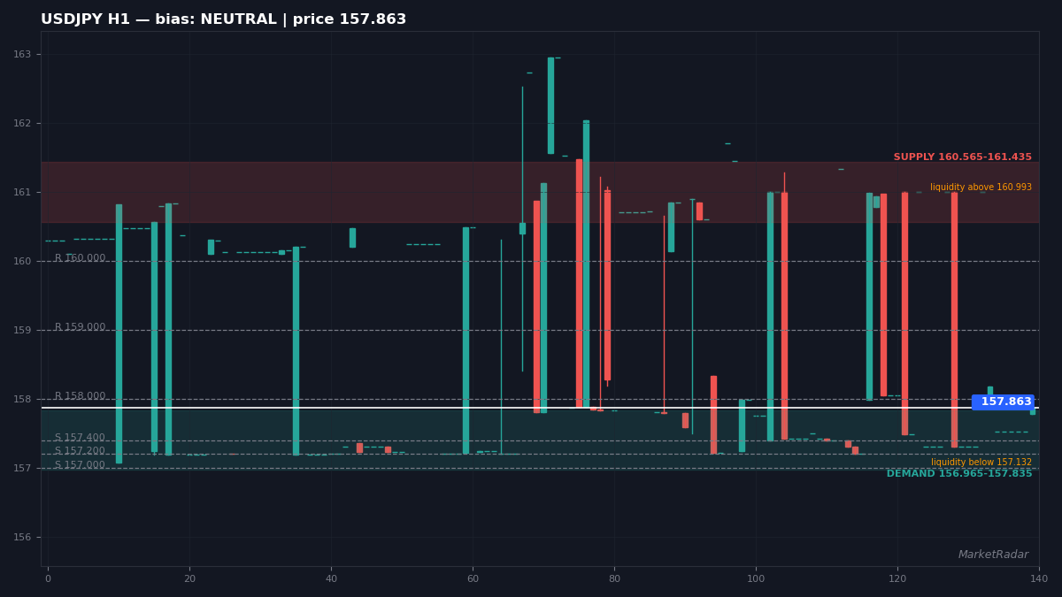Click the R 160.000 resistance label
This screenshot has height=597, width=1062.
80,258
